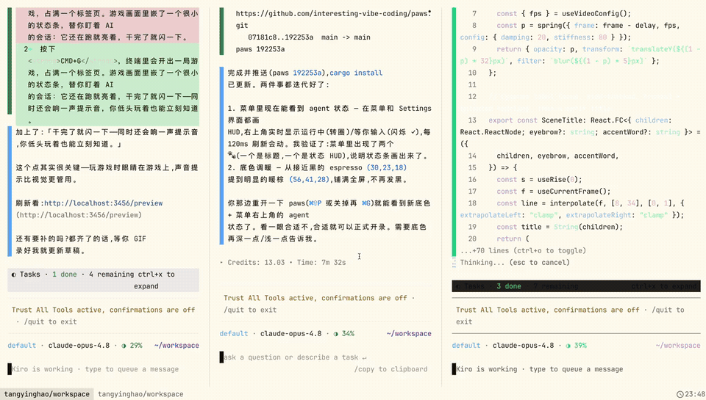706x400 pixels.
Task: Click the /copy to clipboard hint
Action: [391, 369]
